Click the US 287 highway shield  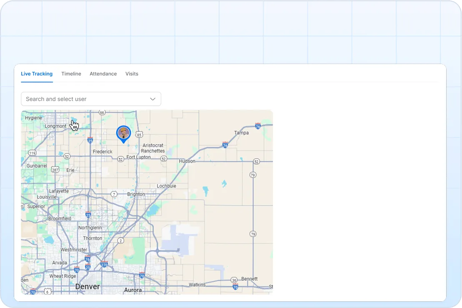[x=55, y=170]
